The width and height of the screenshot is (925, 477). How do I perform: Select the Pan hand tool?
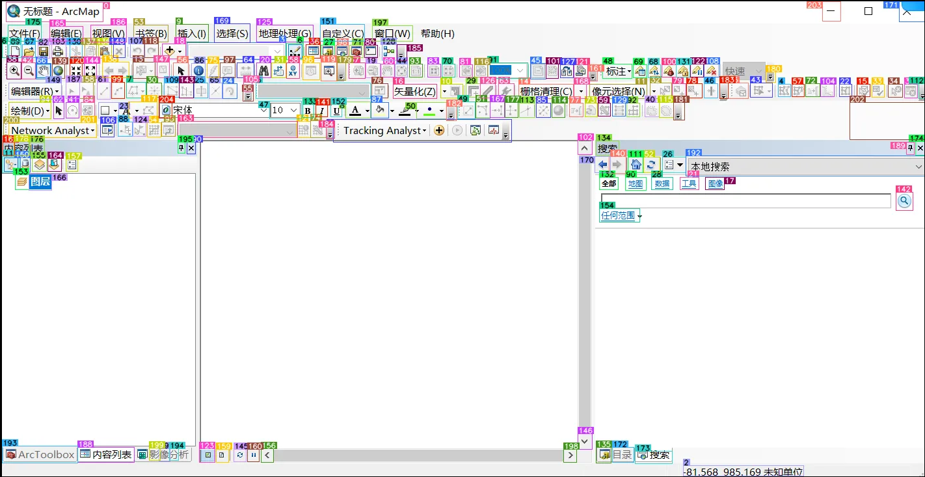click(43, 71)
